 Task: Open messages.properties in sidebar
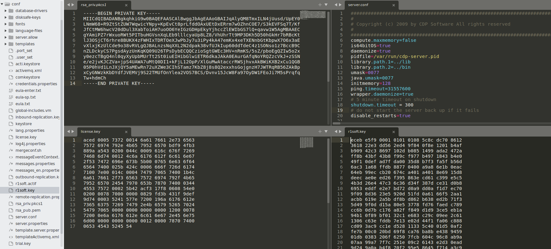pyautogui.click(x=35, y=164)
